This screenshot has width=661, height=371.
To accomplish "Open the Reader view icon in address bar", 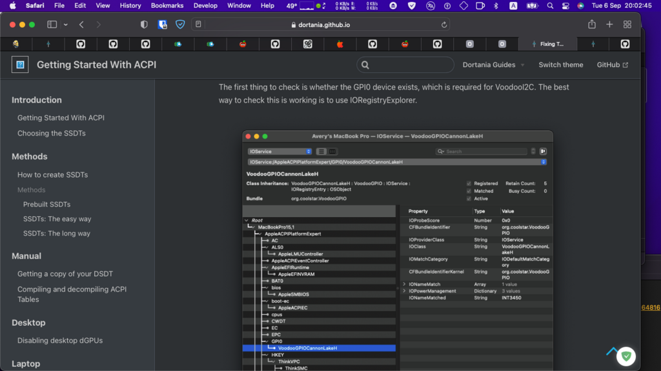I will click(198, 25).
